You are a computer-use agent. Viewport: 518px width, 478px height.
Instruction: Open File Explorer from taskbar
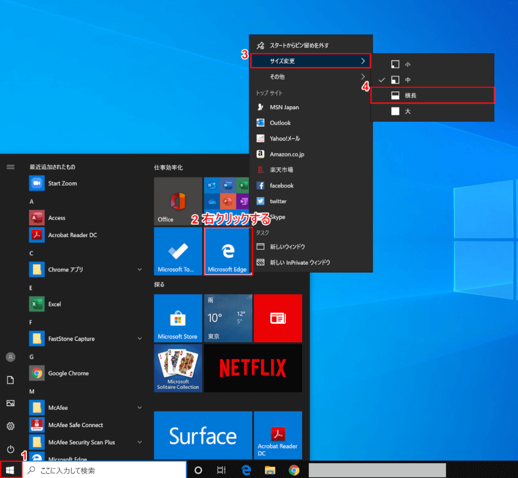click(270, 470)
